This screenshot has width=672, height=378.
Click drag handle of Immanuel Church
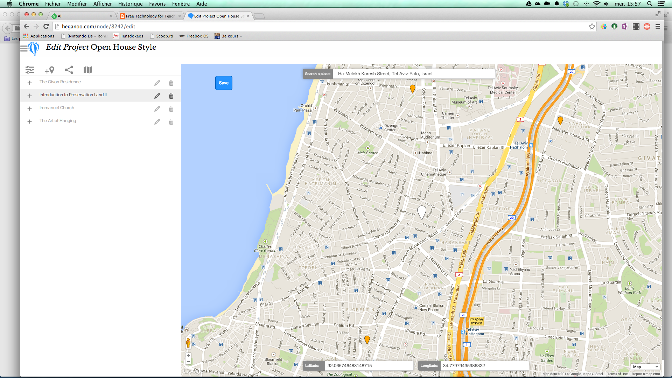click(x=30, y=109)
